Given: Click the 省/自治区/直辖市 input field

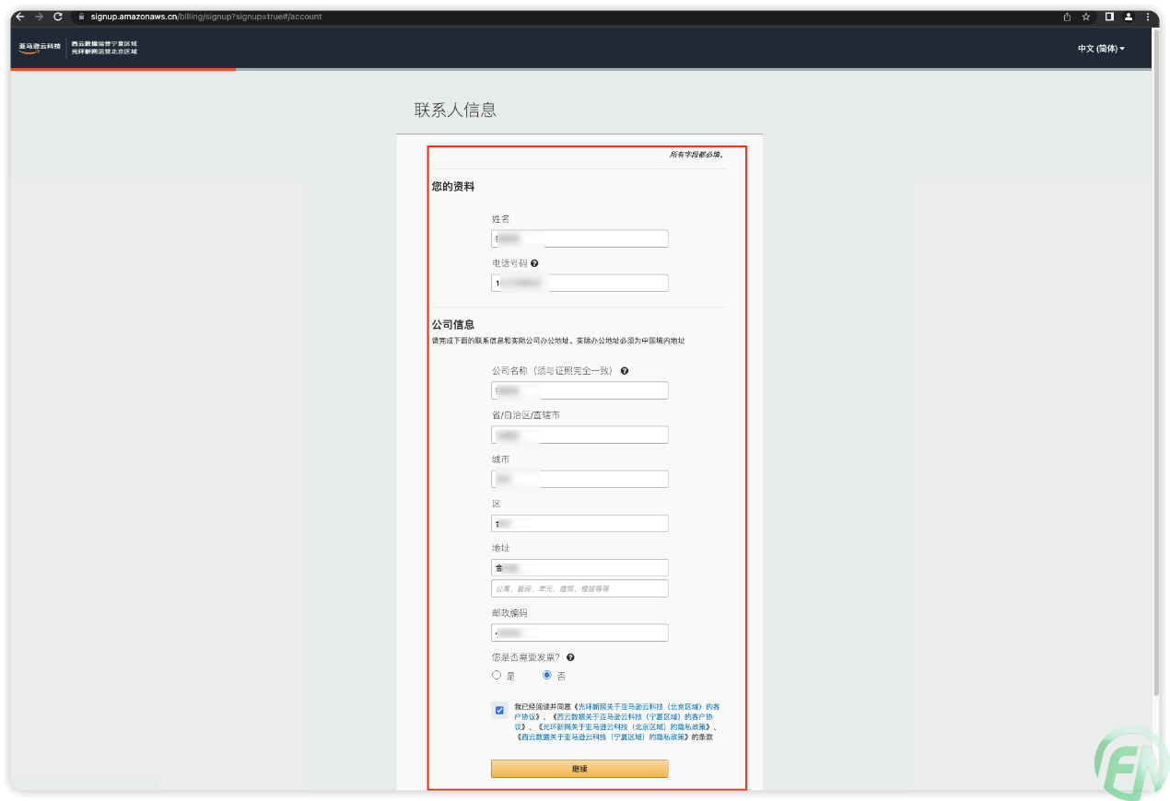Looking at the screenshot, I should point(579,435).
